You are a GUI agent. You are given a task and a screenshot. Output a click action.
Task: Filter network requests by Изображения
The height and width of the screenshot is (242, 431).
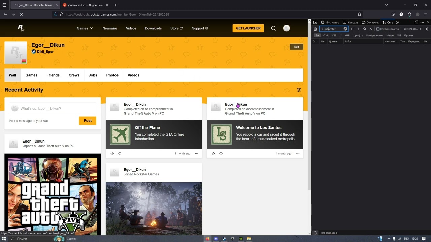(375, 35)
